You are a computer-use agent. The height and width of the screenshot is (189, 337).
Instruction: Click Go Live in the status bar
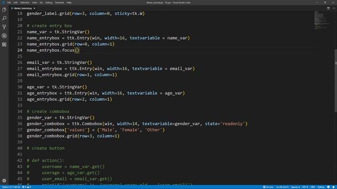[268, 187]
